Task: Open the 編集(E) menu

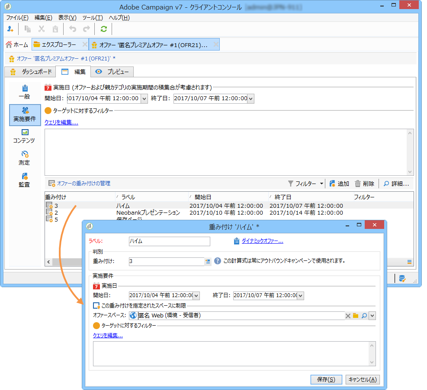Action: tap(43, 18)
